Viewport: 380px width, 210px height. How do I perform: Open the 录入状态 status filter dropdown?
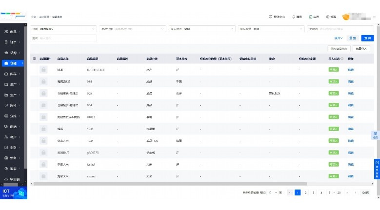(x=202, y=29)
